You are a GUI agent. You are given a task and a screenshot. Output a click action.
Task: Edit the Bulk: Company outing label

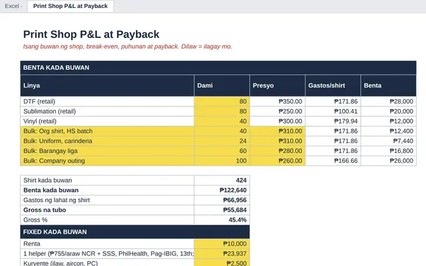point(107,161)
